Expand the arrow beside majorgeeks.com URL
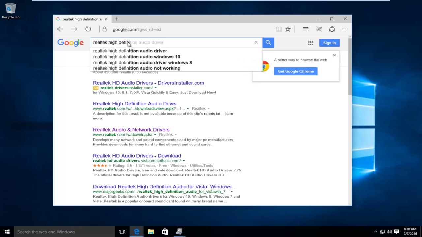 click(x=232, y=192)
